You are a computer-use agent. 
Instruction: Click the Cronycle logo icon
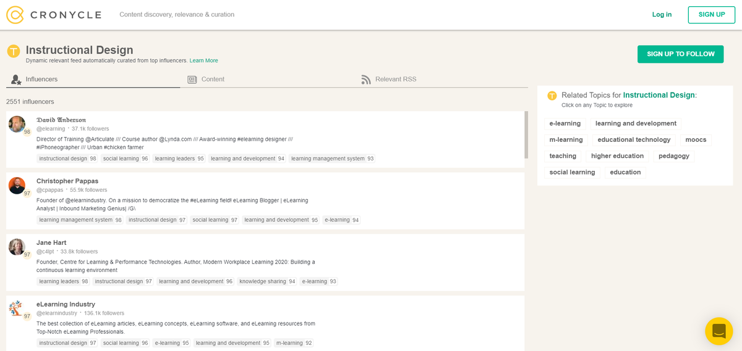tap(15, 15)
